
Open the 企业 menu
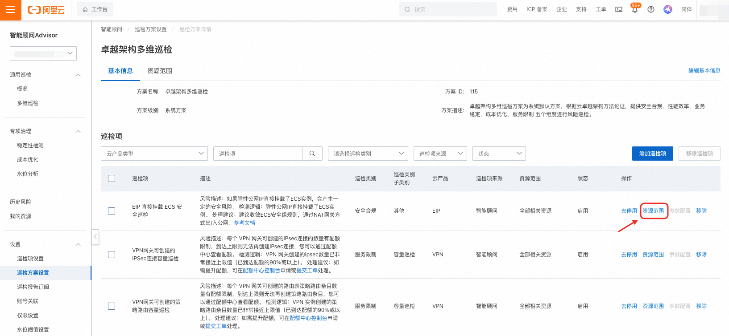click(x=562, y=9)
